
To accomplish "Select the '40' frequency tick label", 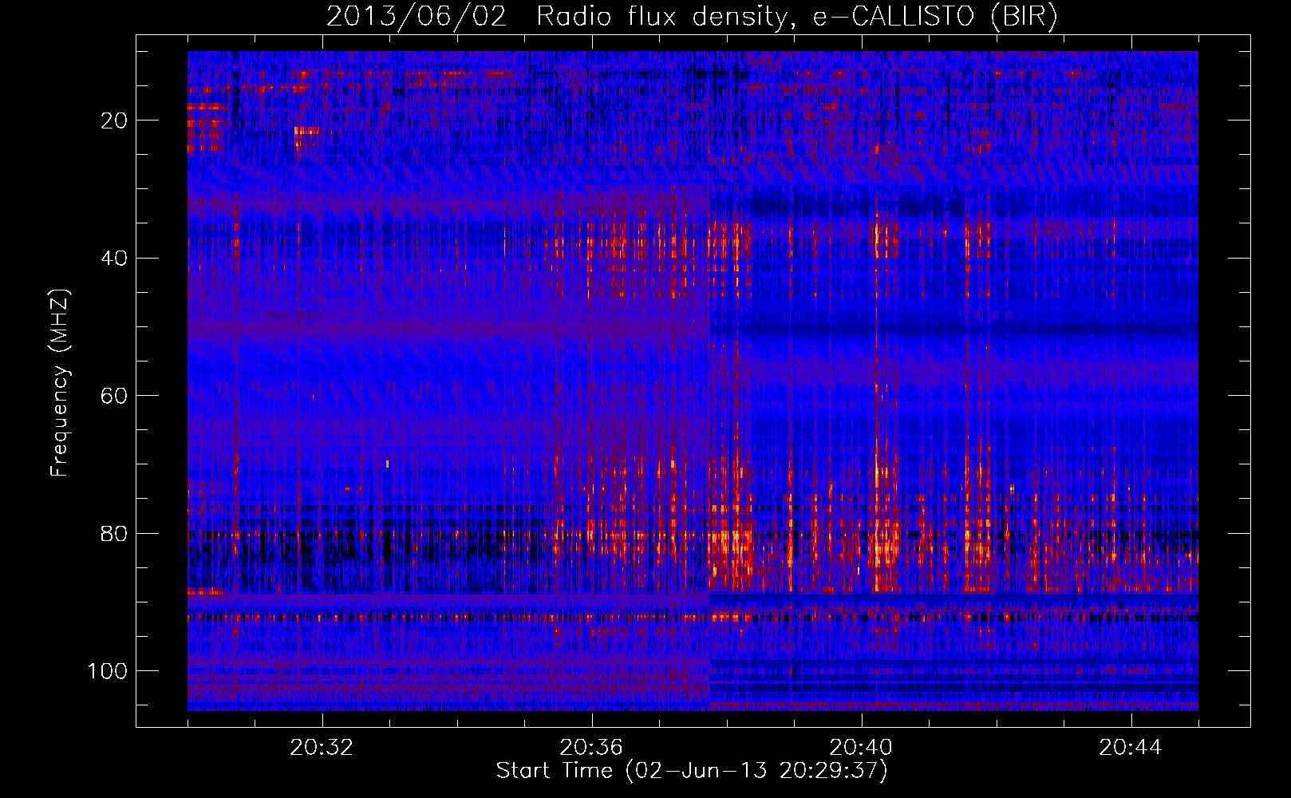I will 114,259.
